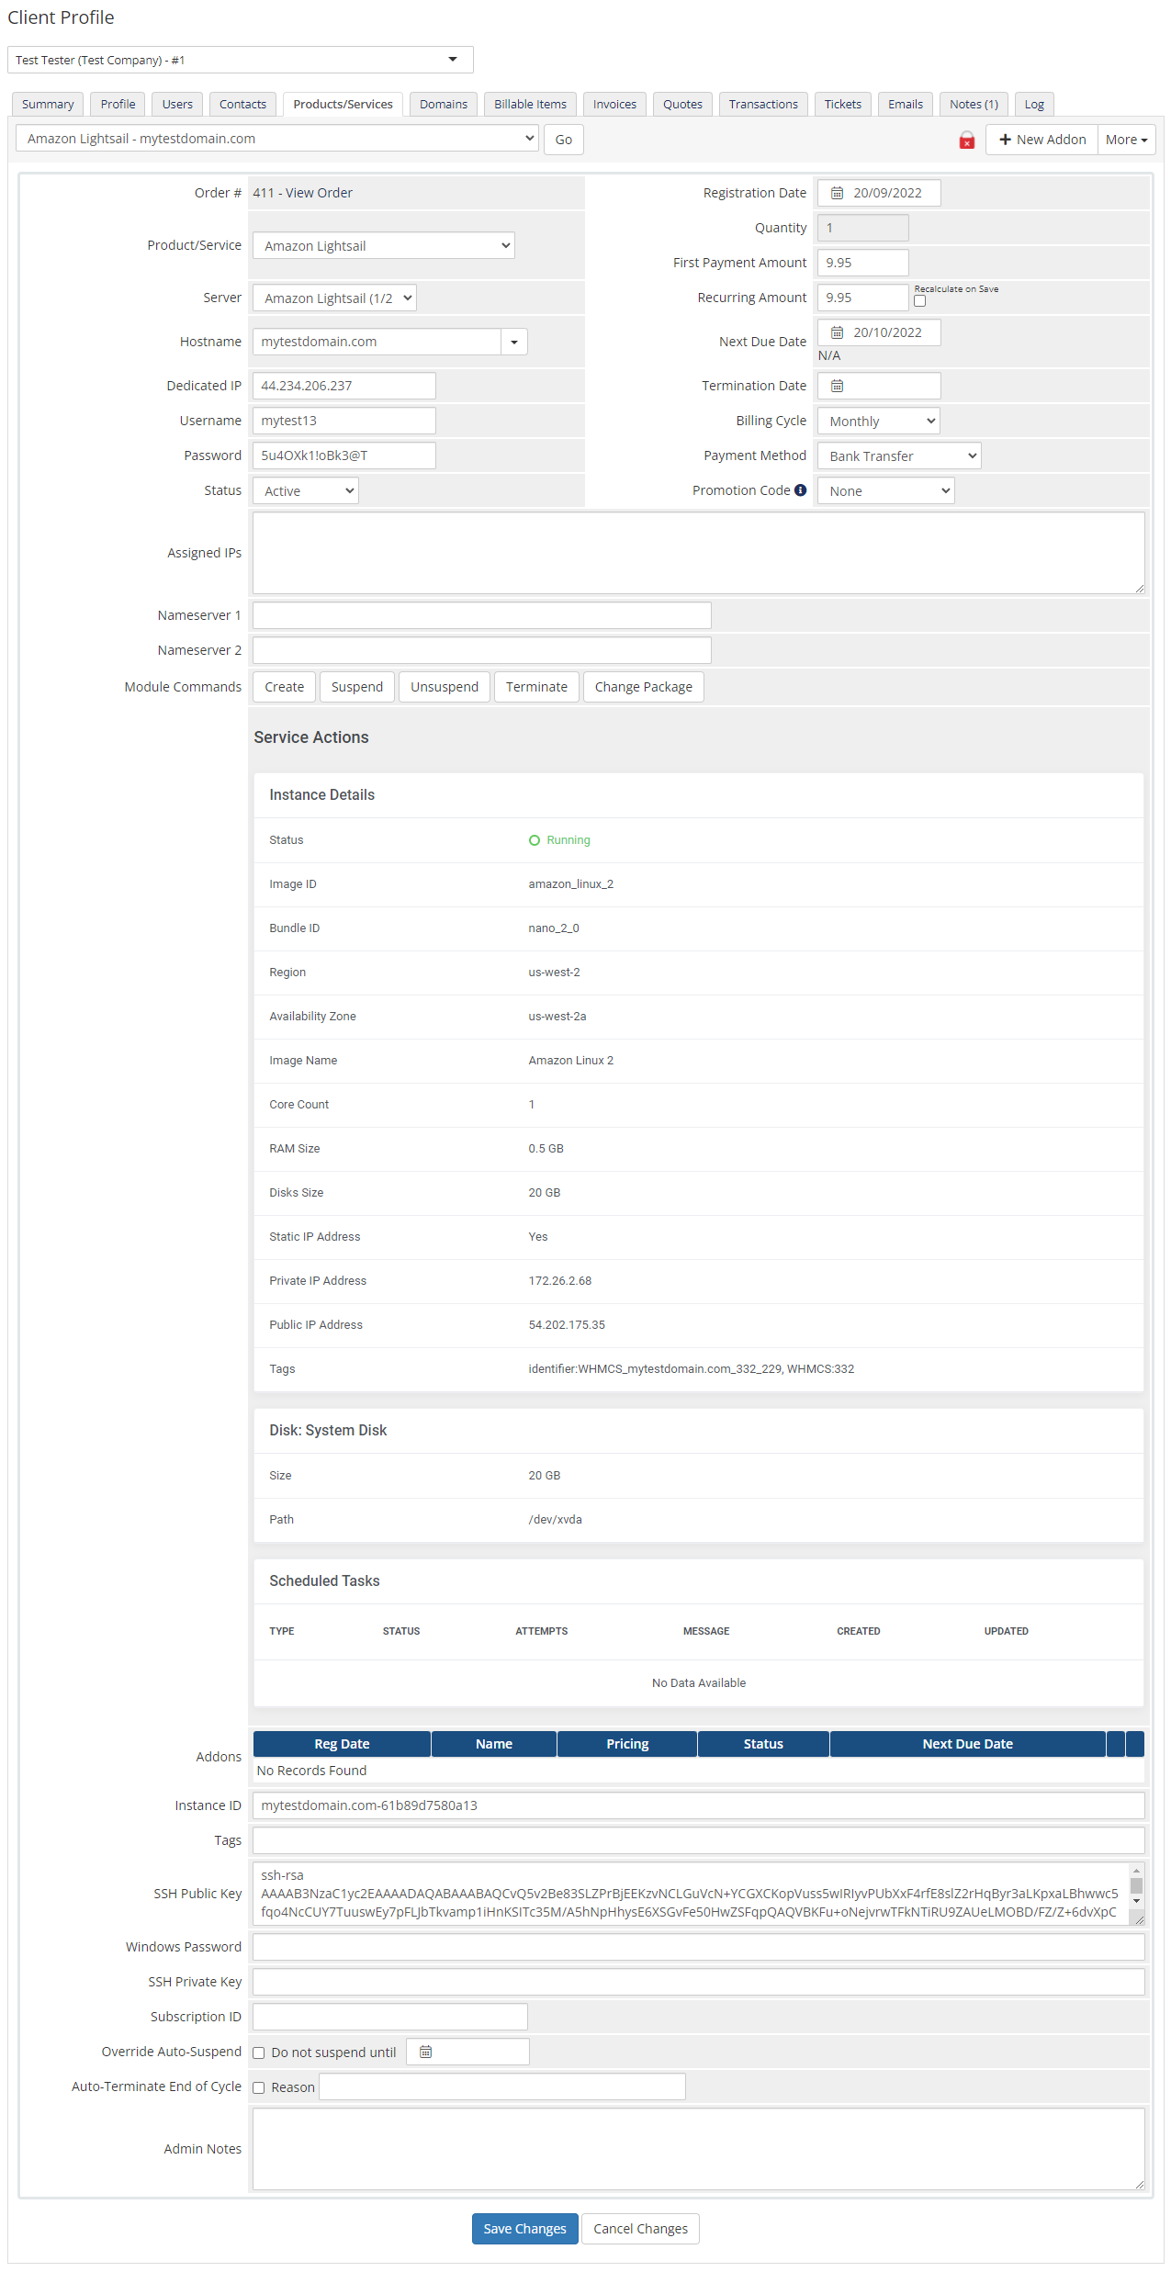Open the Users tab

(x=177, y=104)
